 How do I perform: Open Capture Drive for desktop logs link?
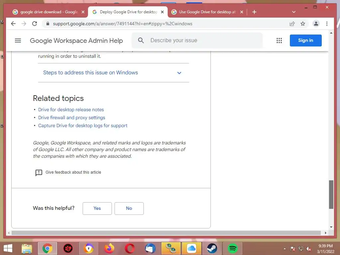(x=83, y=126)
